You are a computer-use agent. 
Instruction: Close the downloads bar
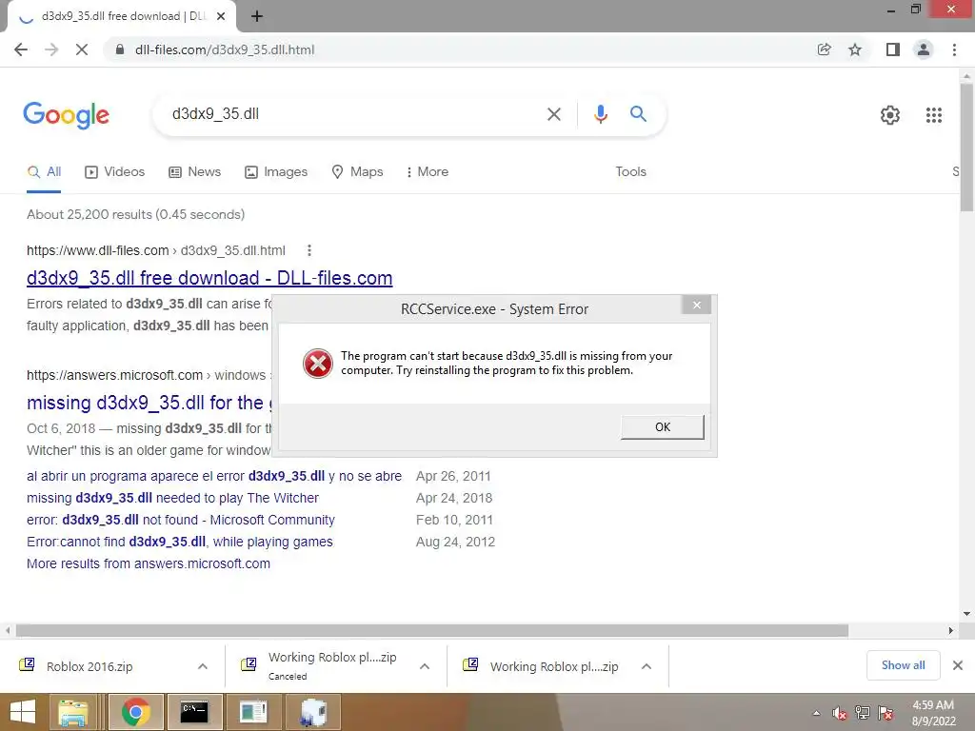(958, 665)
